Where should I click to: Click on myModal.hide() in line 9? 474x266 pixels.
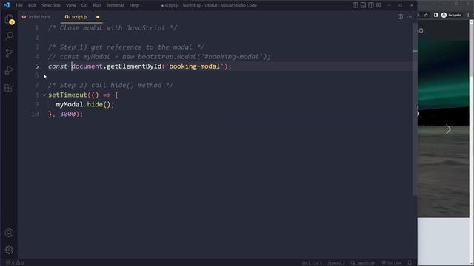tap(85, 105)
